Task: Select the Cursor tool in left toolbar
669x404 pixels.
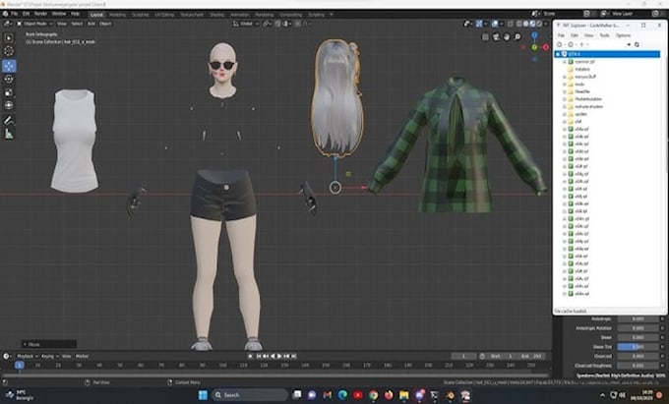Action: tap(9, 50)
